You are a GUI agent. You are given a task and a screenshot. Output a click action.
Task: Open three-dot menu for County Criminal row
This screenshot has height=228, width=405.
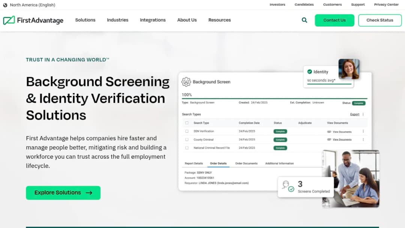pyautogui.click(x=363, y=140)
